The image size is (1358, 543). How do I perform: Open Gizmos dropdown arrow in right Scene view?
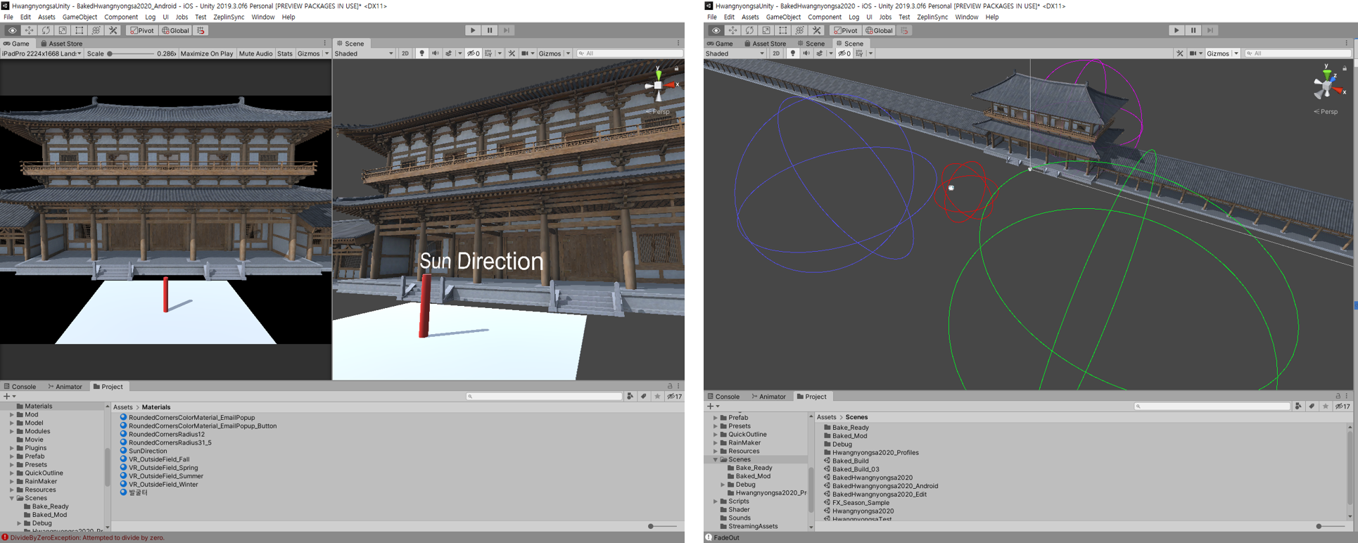pos(1236,53)
